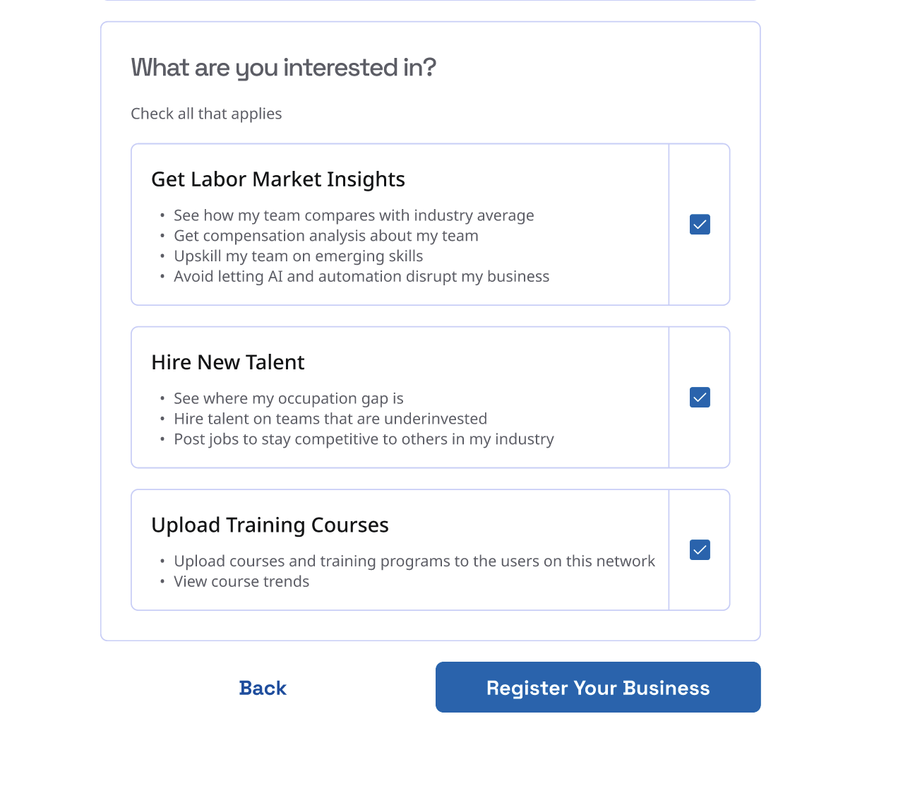Deselect the Upload Training Courses checkbox
Screen dimensions: 915x798
tap(700, 550)
